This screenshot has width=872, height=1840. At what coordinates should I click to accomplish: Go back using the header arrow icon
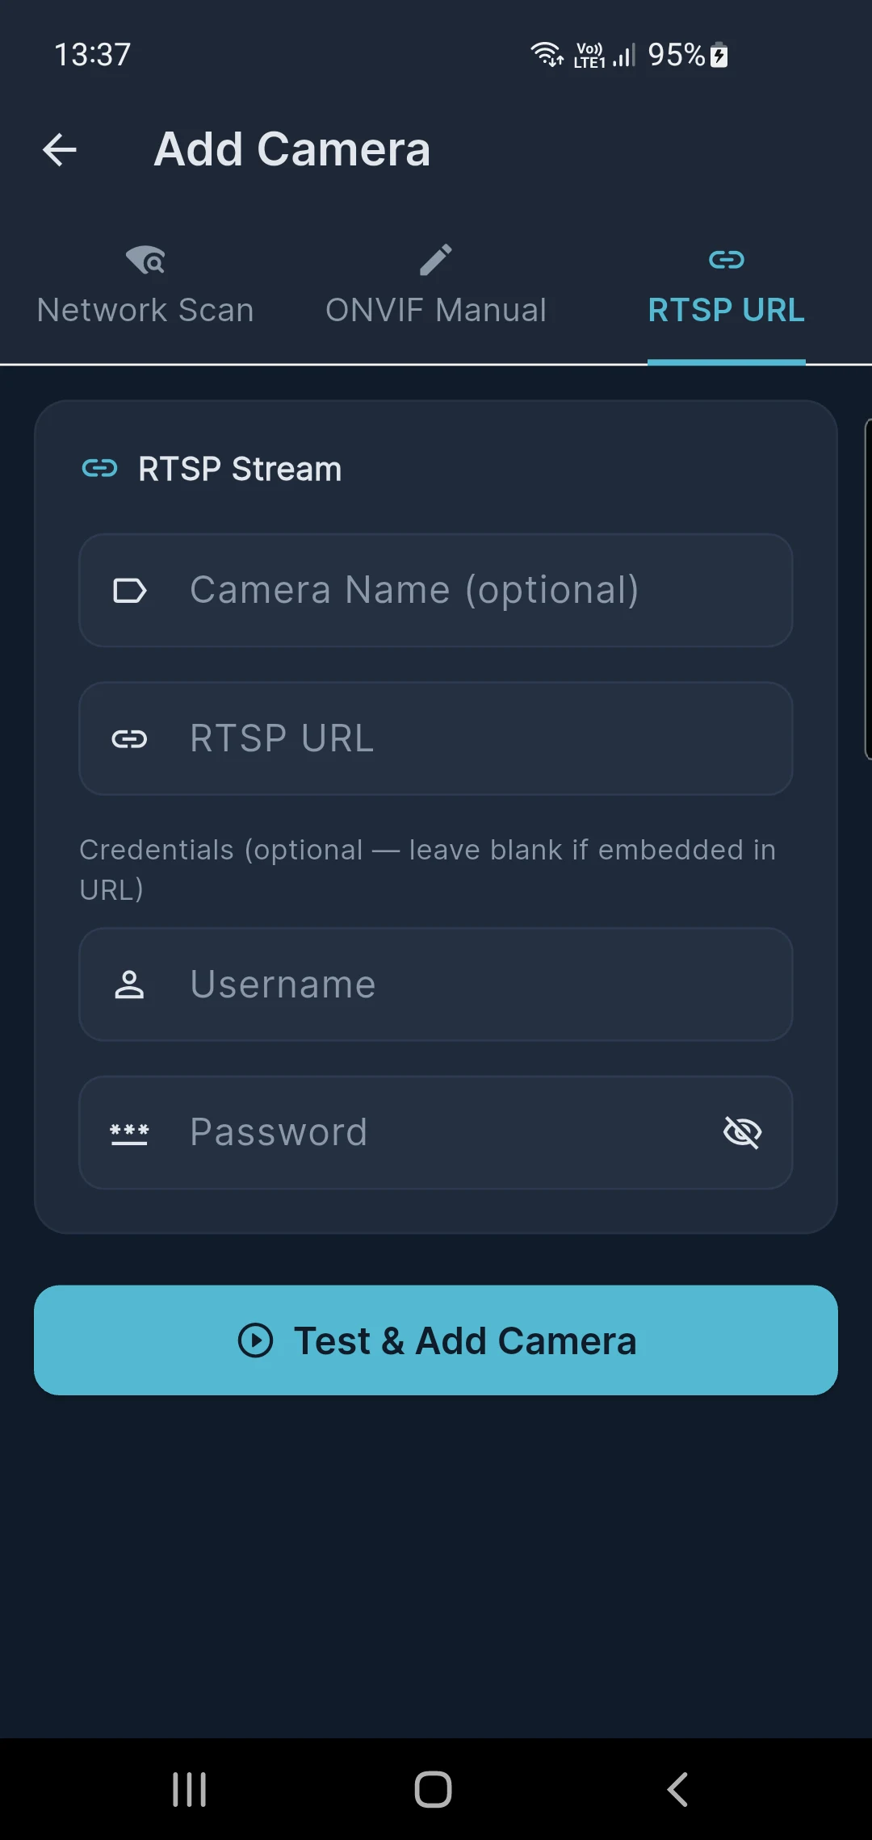pyautogui.click(x=59, y=149)
